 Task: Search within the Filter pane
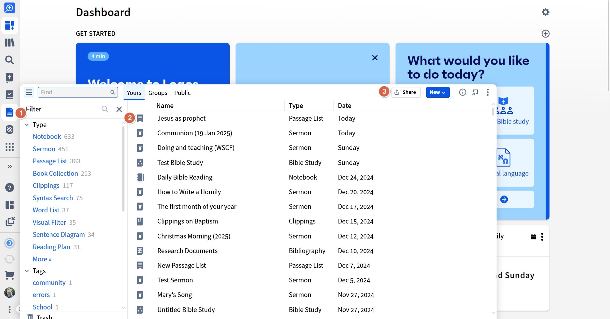click(105, 109)
